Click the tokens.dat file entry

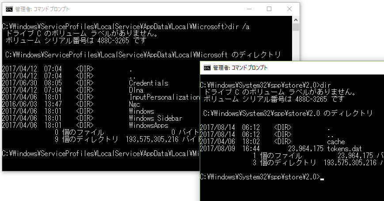(344, 149)
